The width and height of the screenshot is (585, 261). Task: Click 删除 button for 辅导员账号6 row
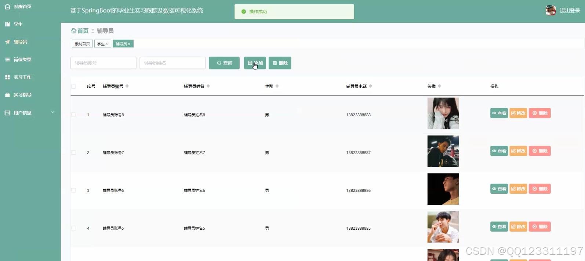539,189
